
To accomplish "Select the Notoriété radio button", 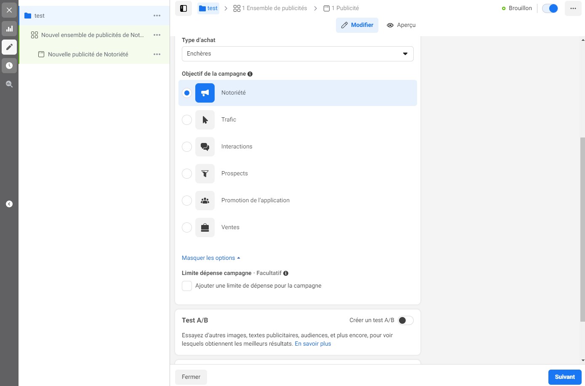I will 187,93.
